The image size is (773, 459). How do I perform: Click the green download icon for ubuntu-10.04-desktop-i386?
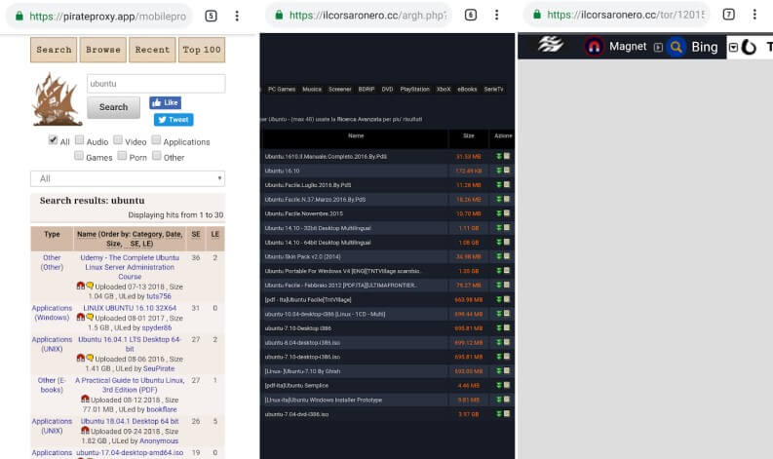coord(499,314)
